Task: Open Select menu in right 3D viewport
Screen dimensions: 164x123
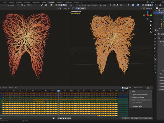Action: 84,5
